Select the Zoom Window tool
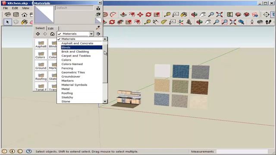 point(224,22)
